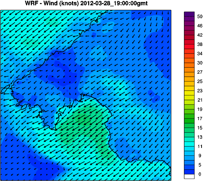Click the colorbar label 34
Image resolution: width=211 pixels, height=181 pixels.
200,54
